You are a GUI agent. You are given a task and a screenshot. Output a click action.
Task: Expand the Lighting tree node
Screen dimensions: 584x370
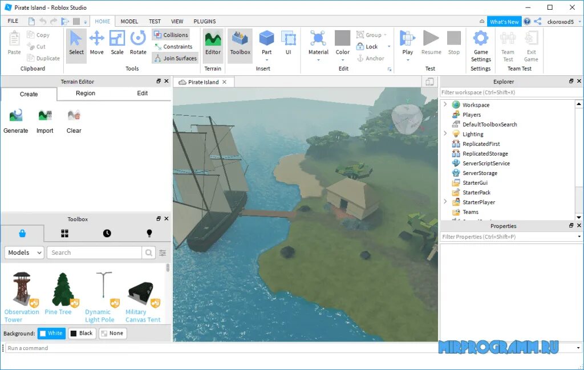pyautogui.click(x=445, y=133)
